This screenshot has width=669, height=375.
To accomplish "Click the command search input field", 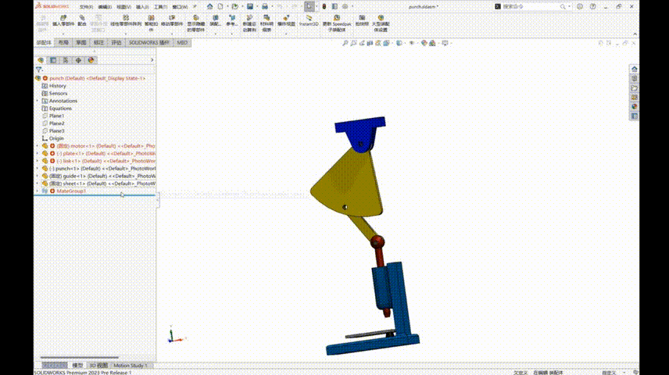I will (524, 6).
